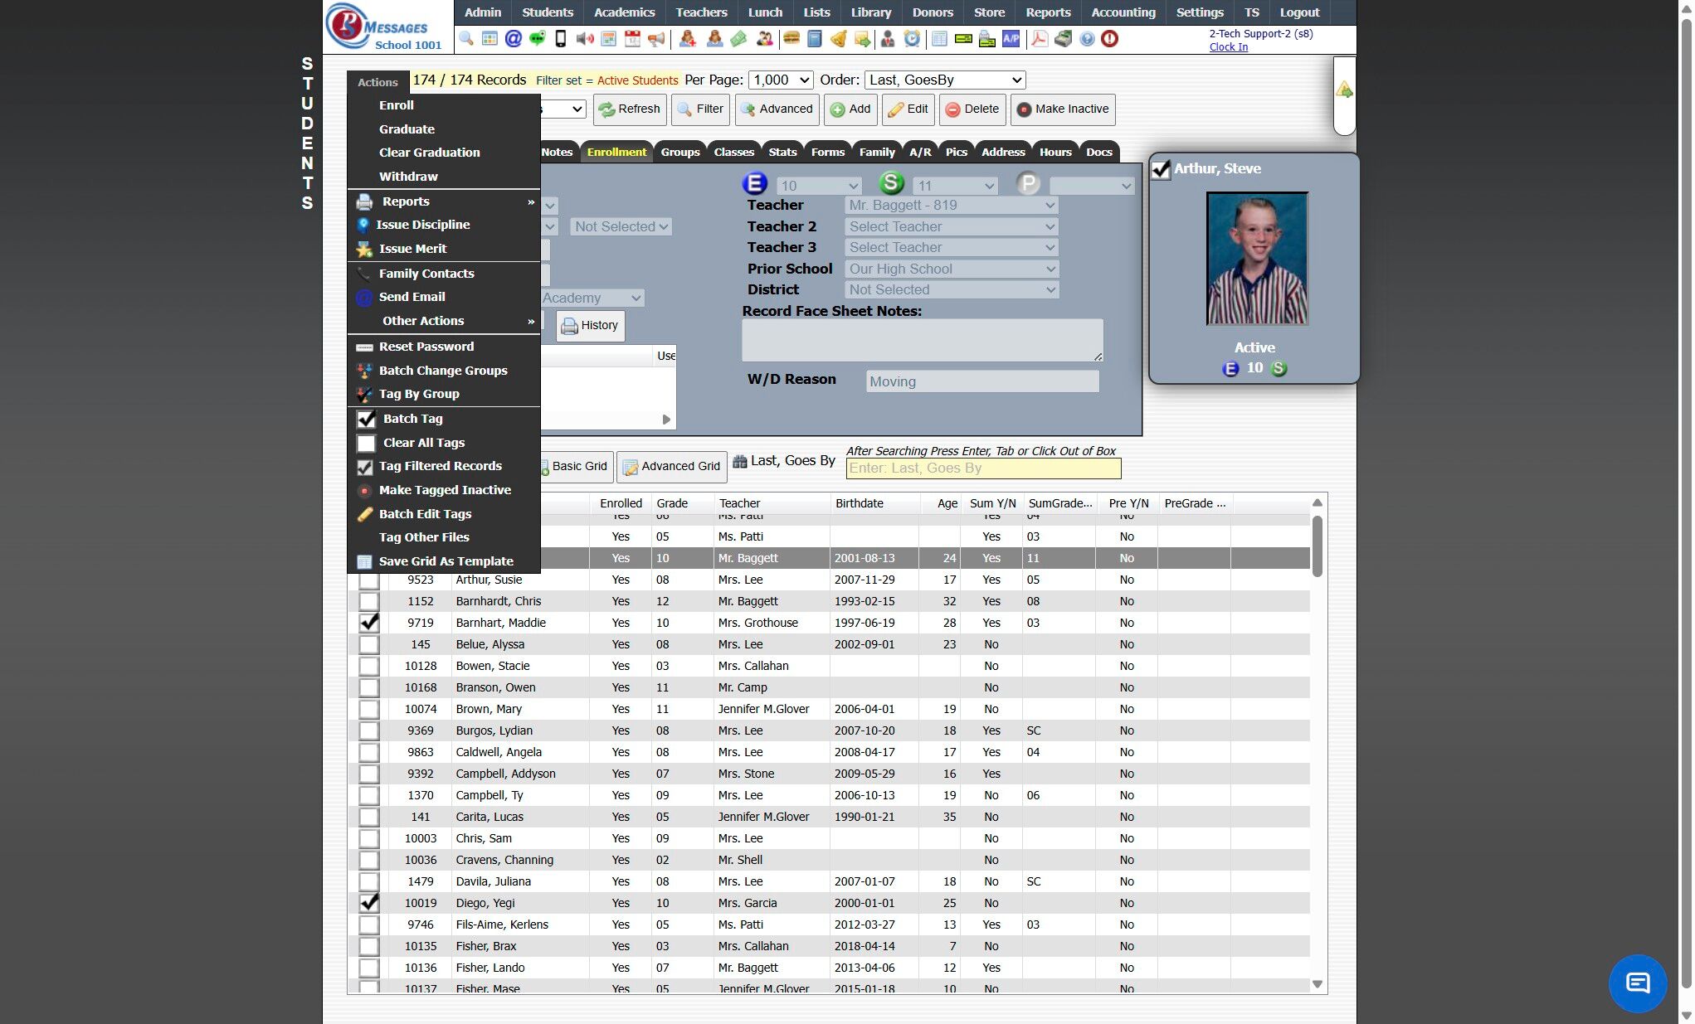Click the blue question mark help icon
The image size is (1695, 1024).
pyautogui.click(x=1087, y=39)
